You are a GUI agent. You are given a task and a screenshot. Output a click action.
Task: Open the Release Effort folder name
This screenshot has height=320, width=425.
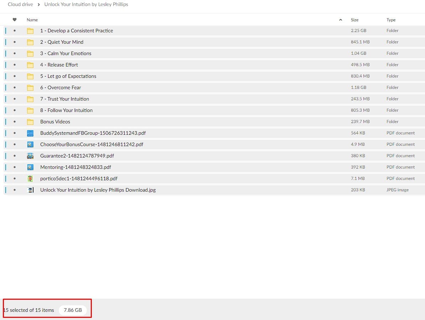59,65
